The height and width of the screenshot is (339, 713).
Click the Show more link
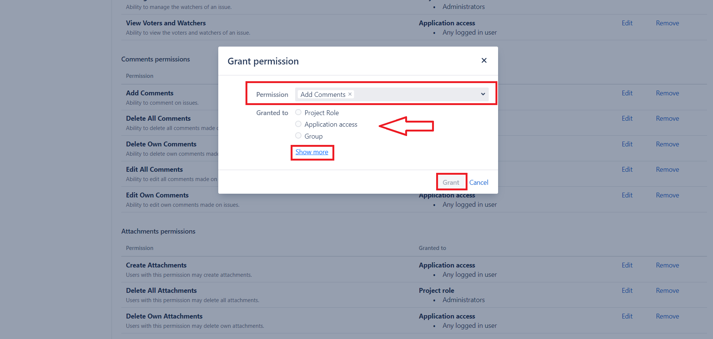click(x=312, y=152)
